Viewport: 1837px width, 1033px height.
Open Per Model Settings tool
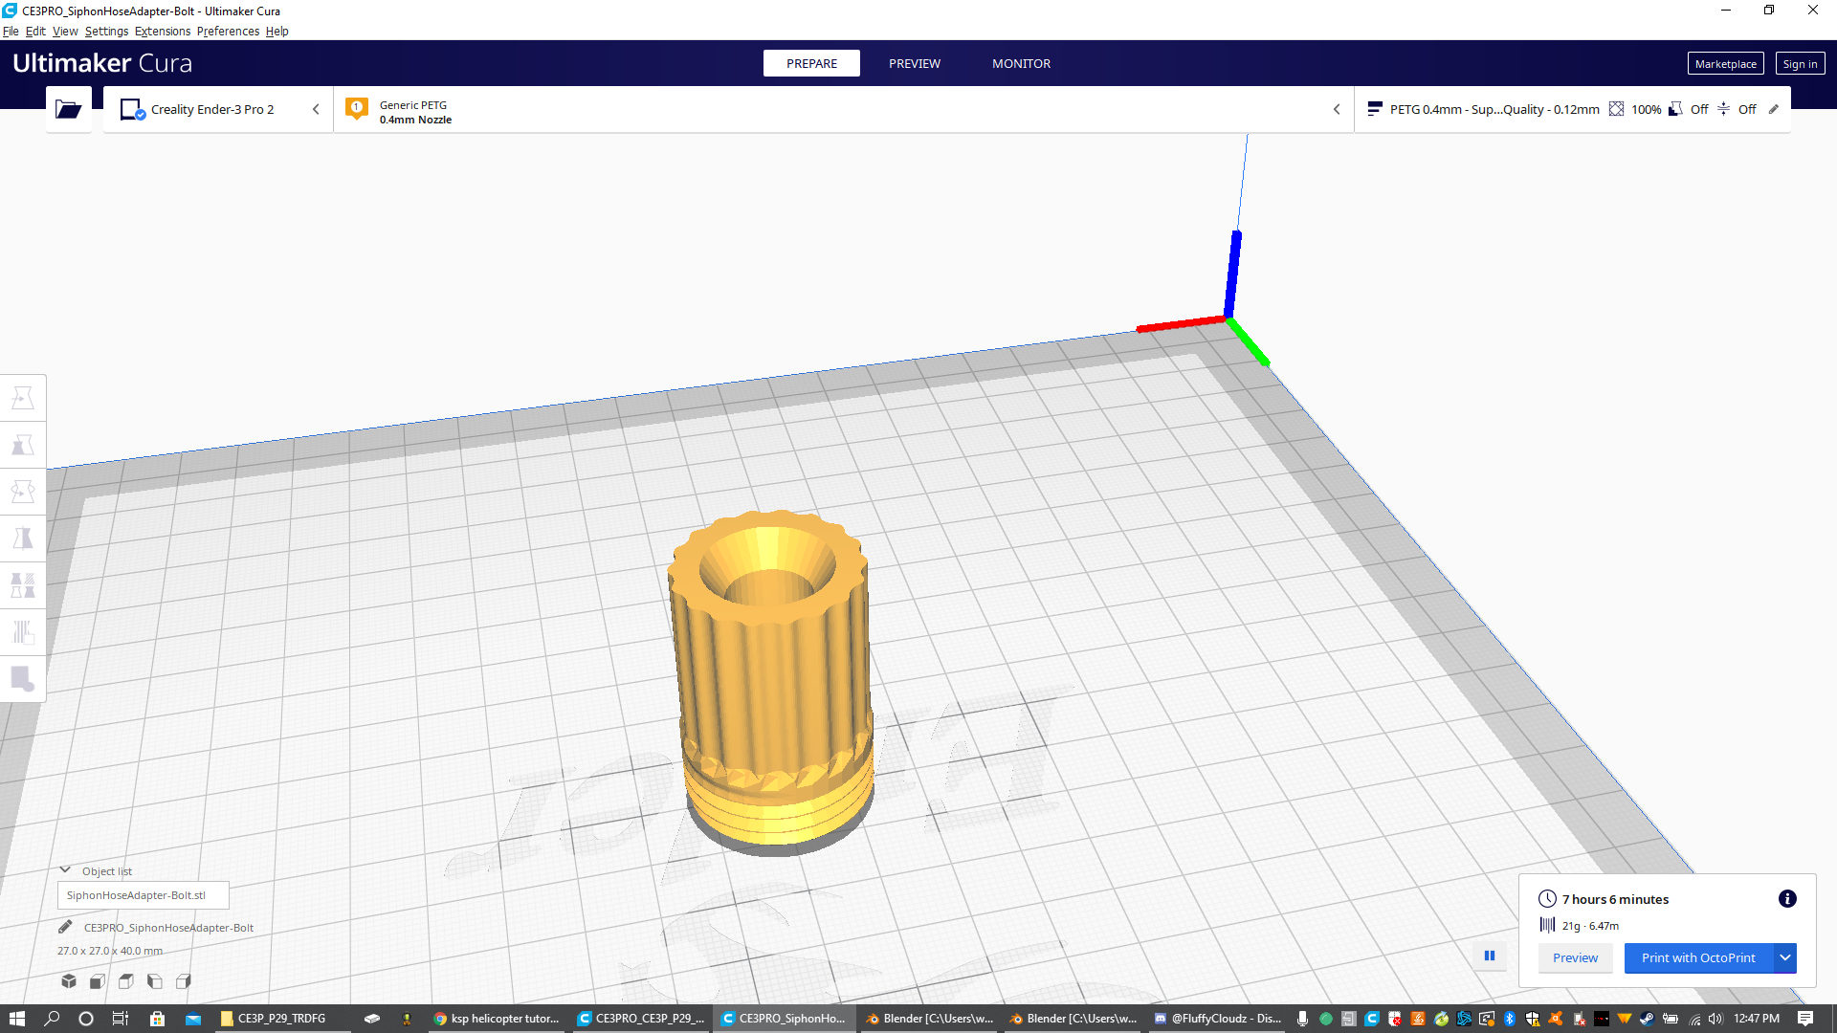click(23, 585)
